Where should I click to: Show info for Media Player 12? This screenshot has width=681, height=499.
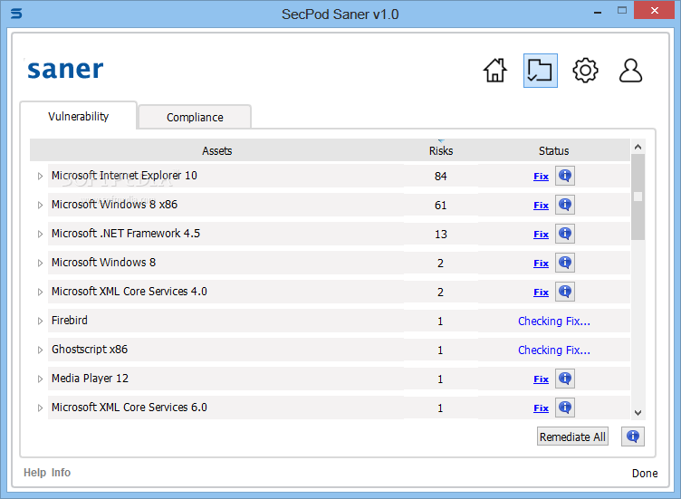[564, 379]
